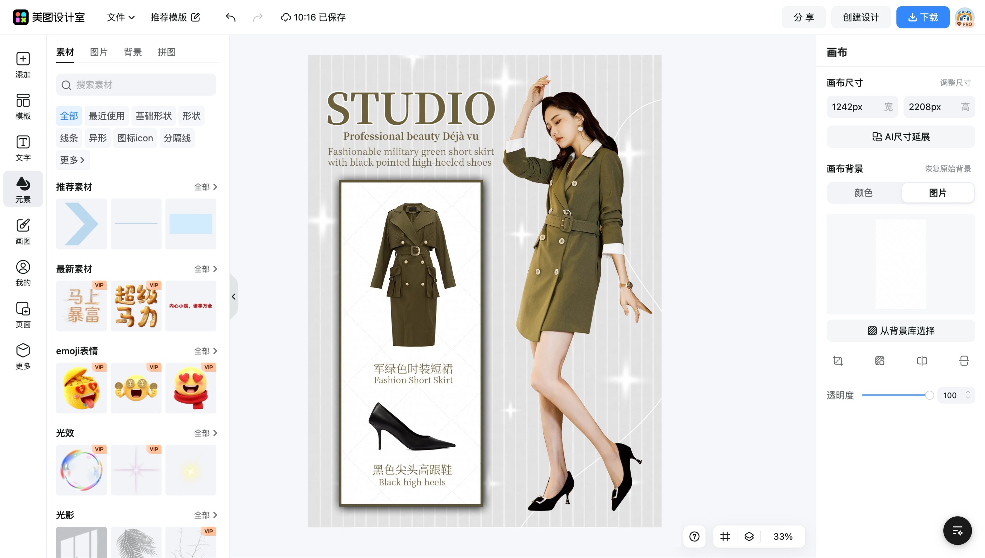
Task: Click the AI尺寸延展 button
Action: coord(900,137)
